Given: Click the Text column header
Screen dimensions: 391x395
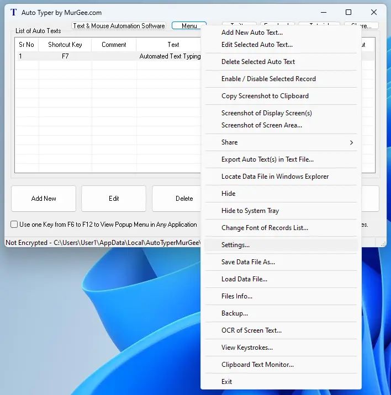Looking at the screenshot, I should coord(168,45).
